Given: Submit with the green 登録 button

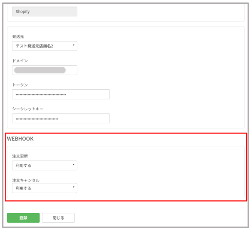Looking at the screenshot, I should (x=23, y=218).
